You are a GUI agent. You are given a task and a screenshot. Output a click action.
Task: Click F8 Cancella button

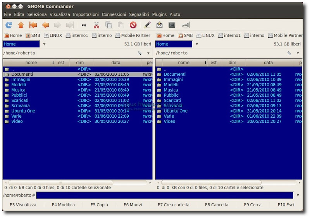coord(217,205)
